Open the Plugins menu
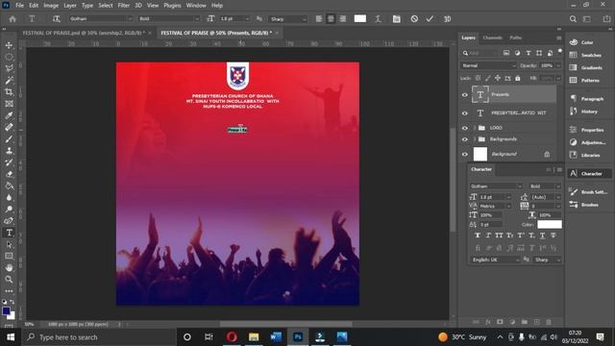 point(172,6)
